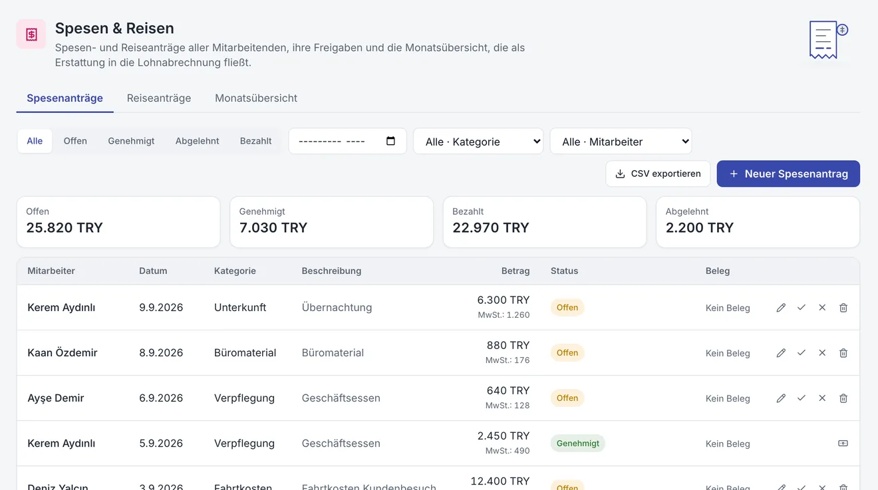
Task: Delete Kerem Aydınlı's Übernachtung expense trash icon
Action: click(843, 308)
